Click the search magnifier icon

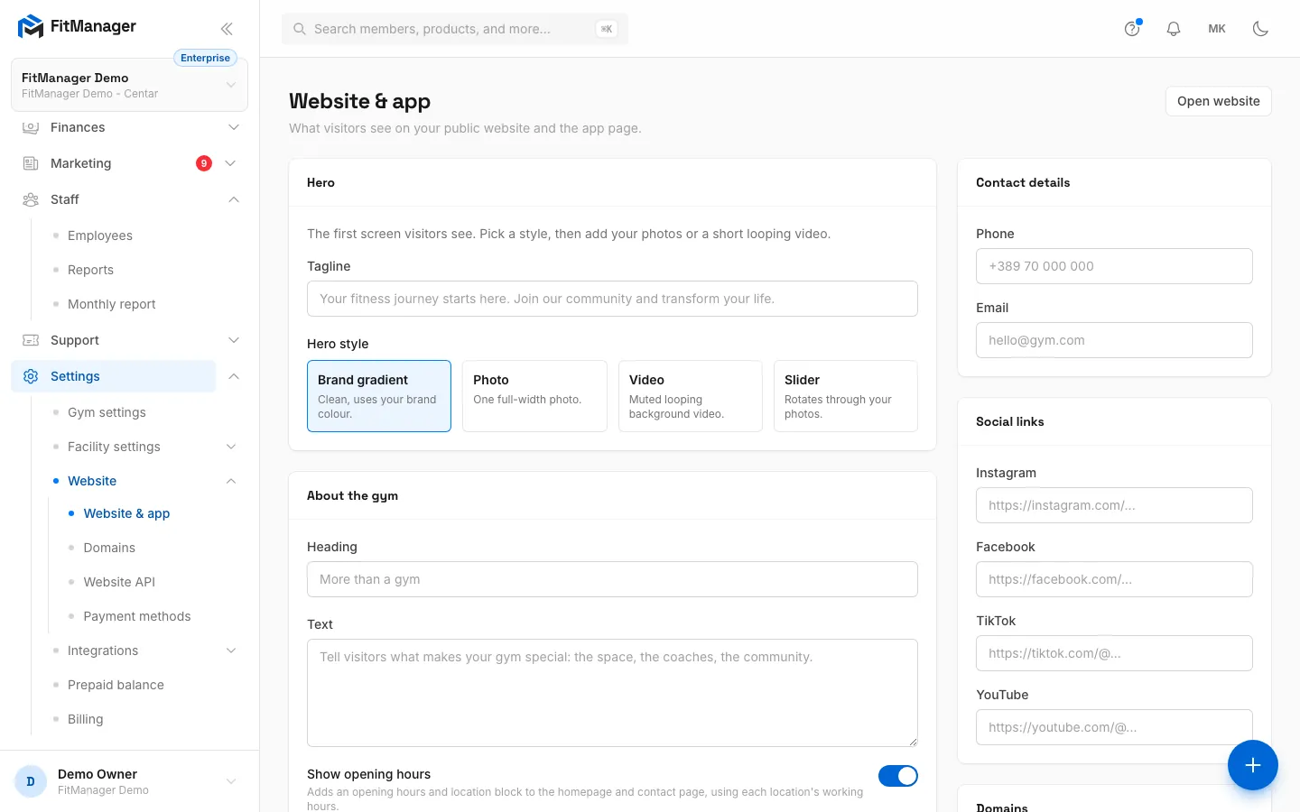point(300,29)
